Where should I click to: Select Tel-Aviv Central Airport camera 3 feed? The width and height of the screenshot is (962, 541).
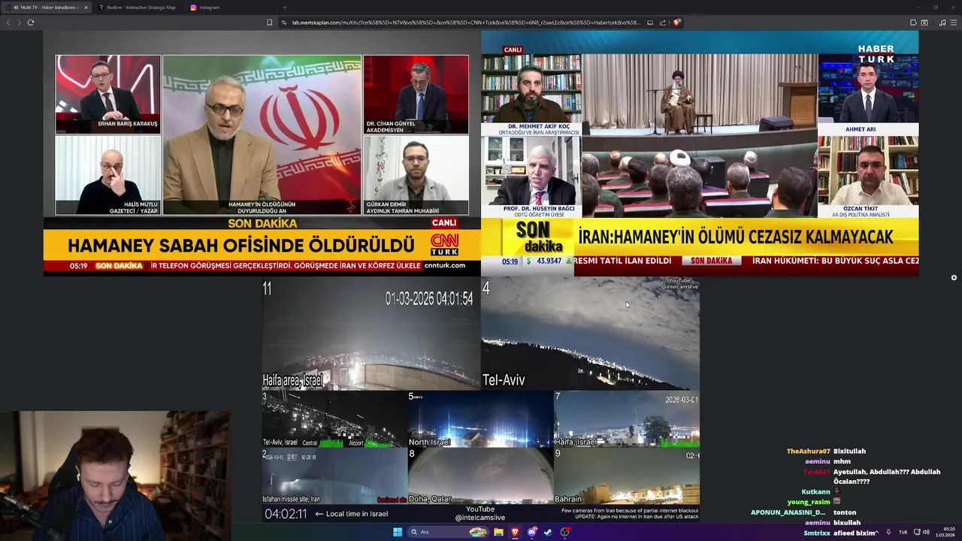point(334,419)
